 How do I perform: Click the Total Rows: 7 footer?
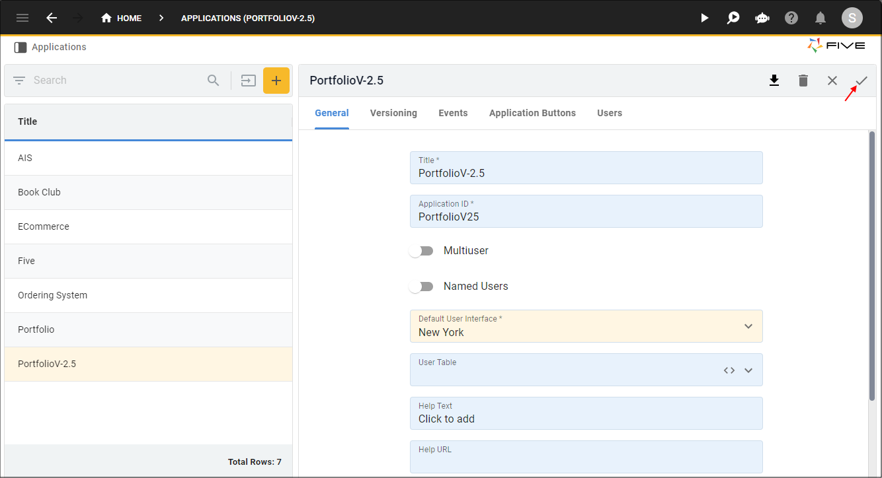(255, 462)
